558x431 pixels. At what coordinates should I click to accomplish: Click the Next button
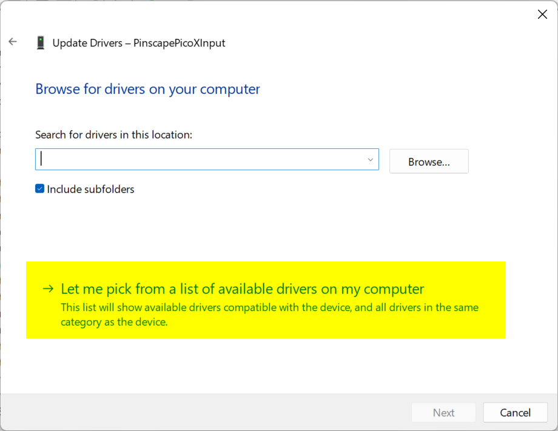coord(443,412)
